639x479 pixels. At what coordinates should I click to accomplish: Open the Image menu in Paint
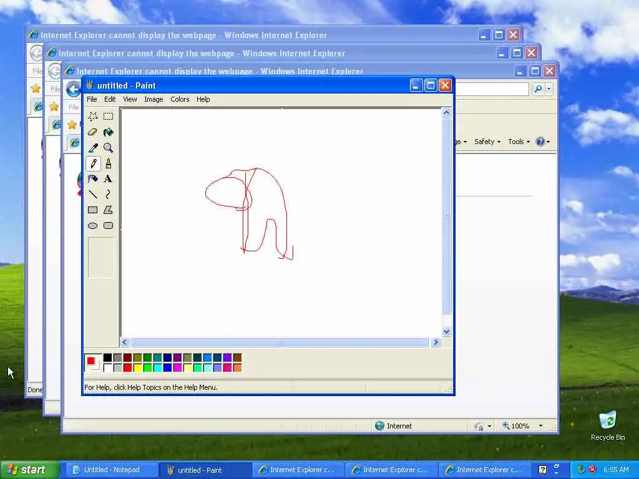click(x=154, y=99)
